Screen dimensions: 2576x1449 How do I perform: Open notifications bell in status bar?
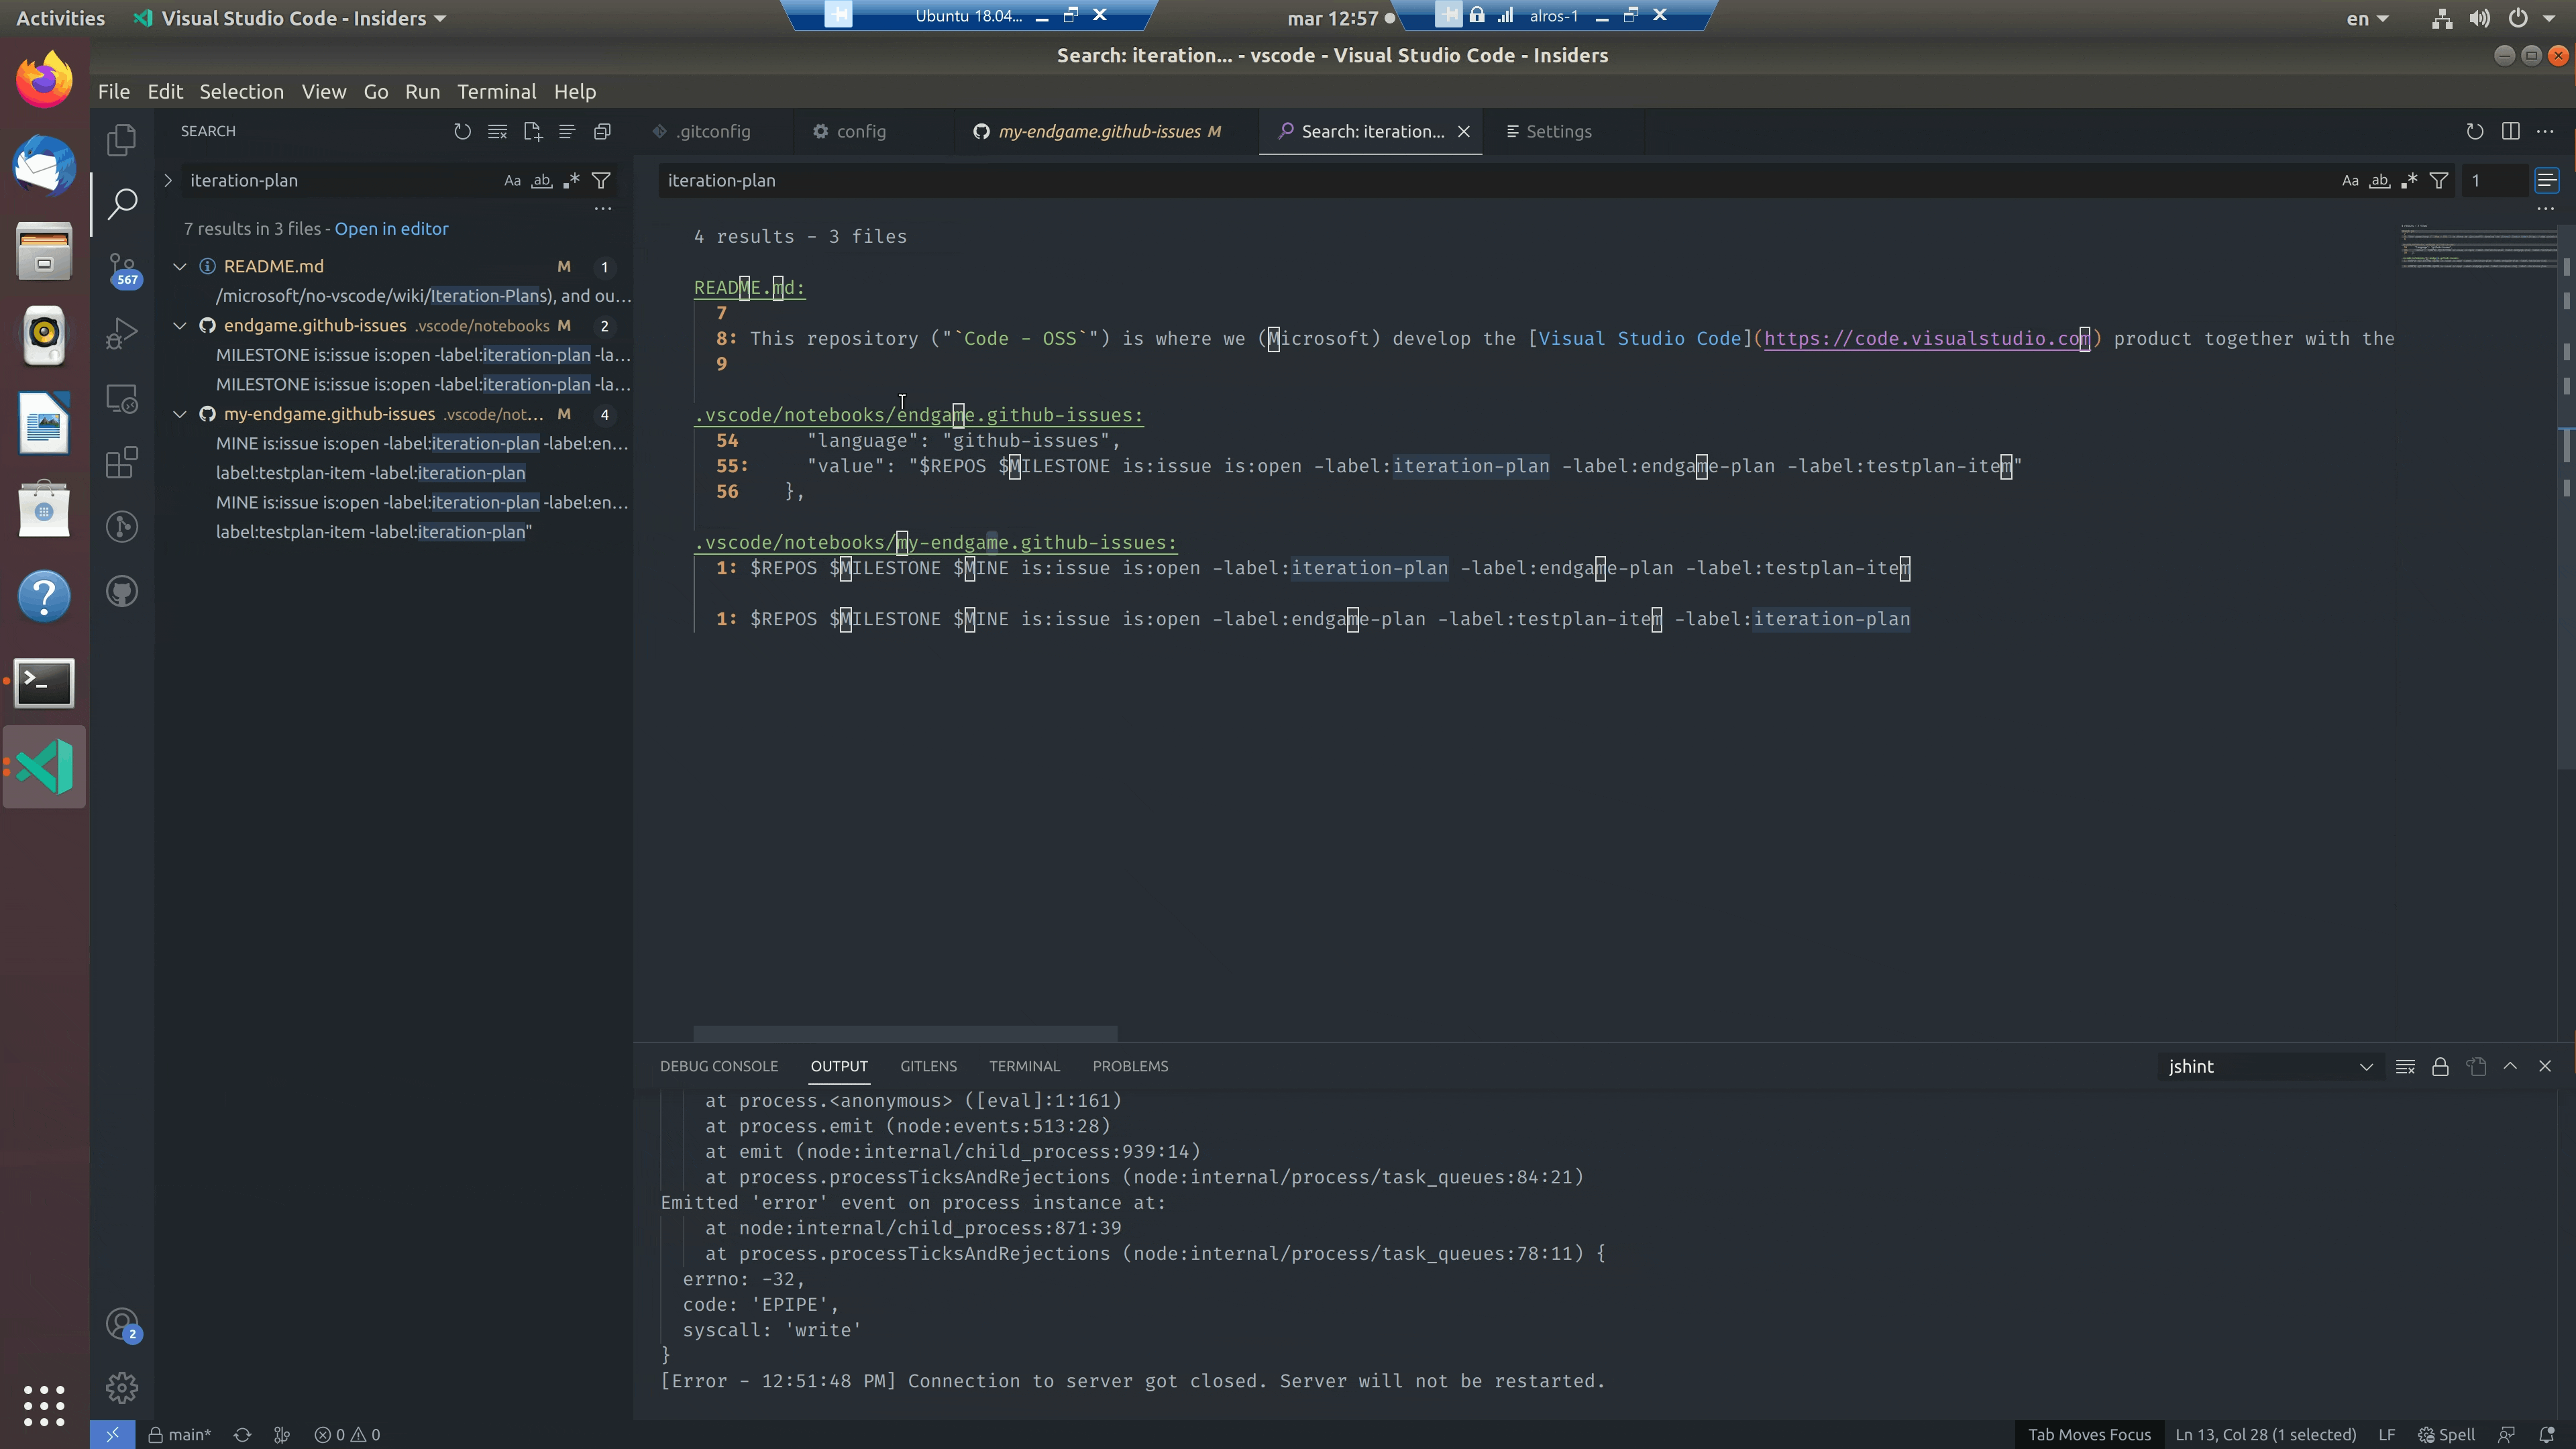[x=2547, y=1434]
